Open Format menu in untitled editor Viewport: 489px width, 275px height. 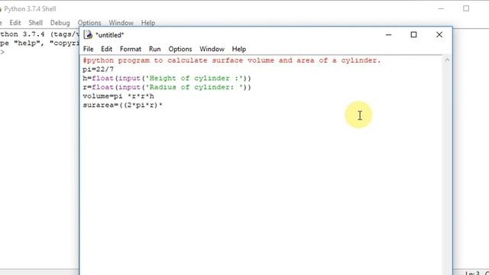pyautogui.click(x=131, y=49)
